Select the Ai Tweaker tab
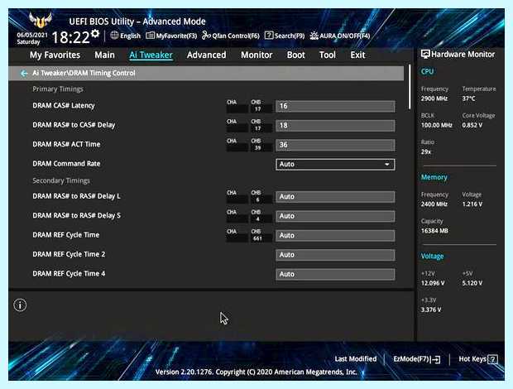Image resolution: width=513 pixels, height=389 pixels. [x=151, y=55]
